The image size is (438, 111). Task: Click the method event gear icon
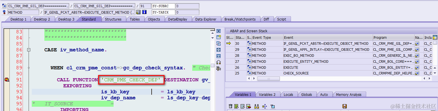coord(4,12)
